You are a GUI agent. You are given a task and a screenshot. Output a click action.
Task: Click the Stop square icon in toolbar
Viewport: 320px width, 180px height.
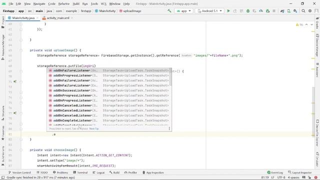(274, 11)
